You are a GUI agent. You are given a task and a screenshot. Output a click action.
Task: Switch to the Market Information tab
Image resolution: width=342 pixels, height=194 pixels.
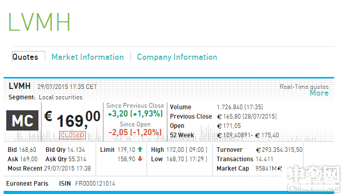[88, 57]
